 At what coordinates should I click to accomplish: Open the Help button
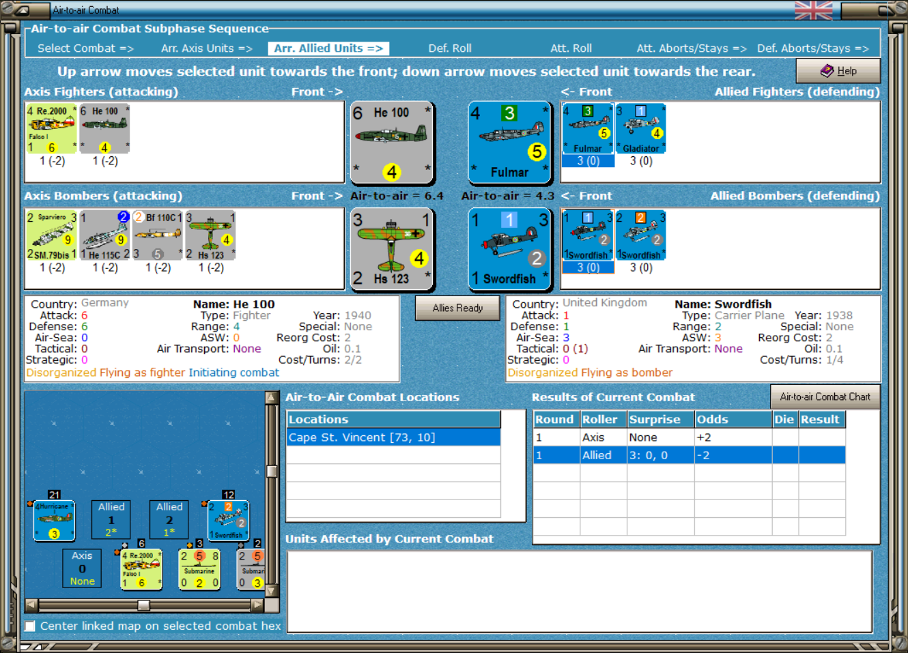838,71
